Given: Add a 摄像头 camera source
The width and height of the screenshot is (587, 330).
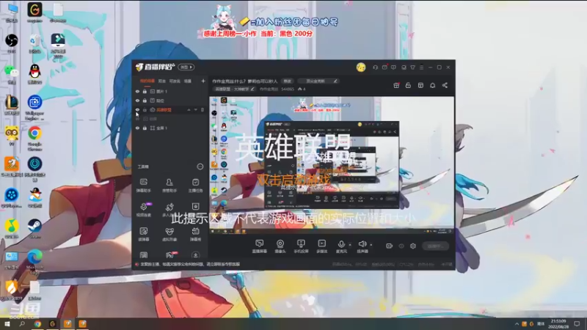Looking at the screenshot, I should pyautogui.click(x=280, y=246).
